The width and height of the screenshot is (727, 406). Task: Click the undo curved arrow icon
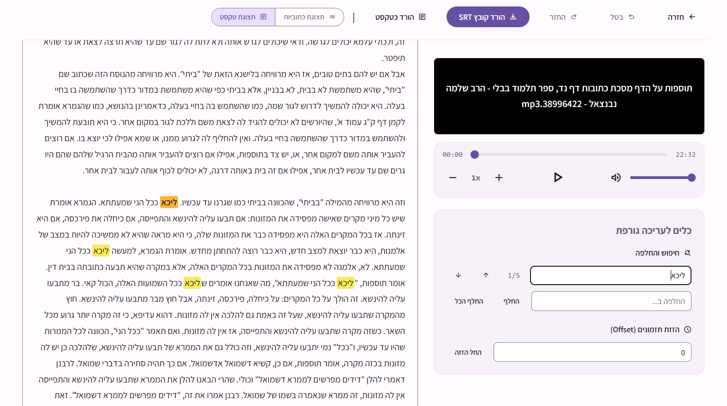(x=632, y=17)
